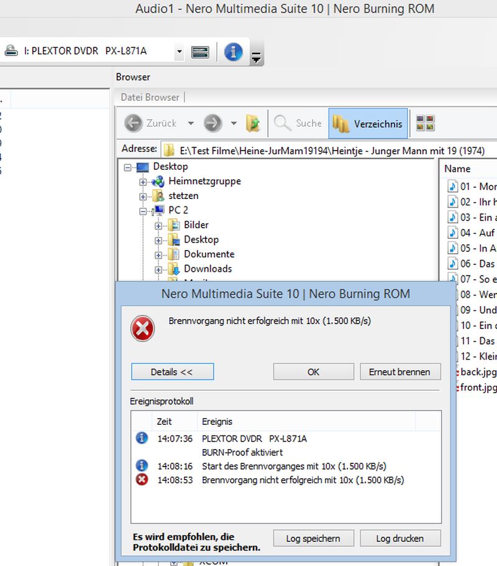Open the Suche search tool

click(x=298, y=123)
